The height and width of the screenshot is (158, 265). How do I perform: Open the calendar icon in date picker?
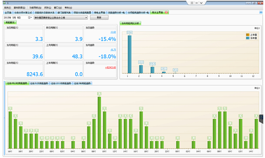(30, 17)
